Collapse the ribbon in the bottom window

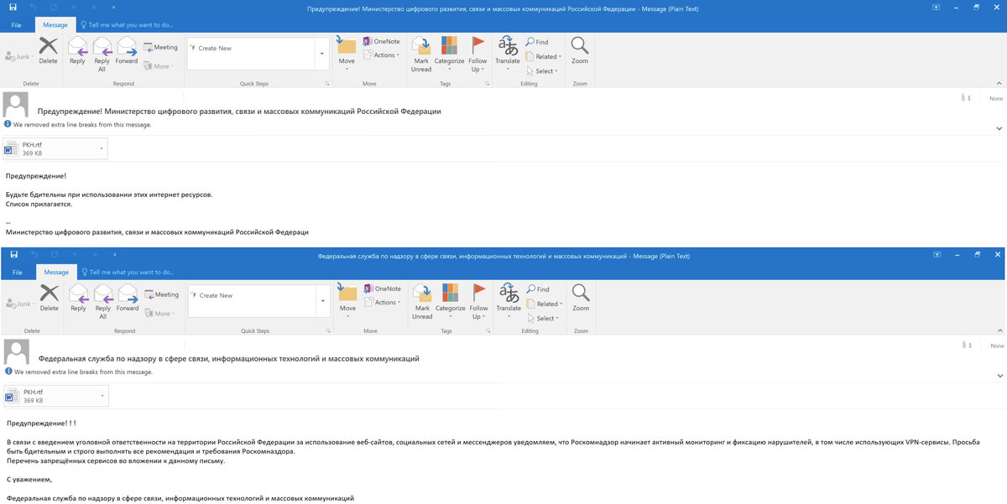[x=999, y=330]
